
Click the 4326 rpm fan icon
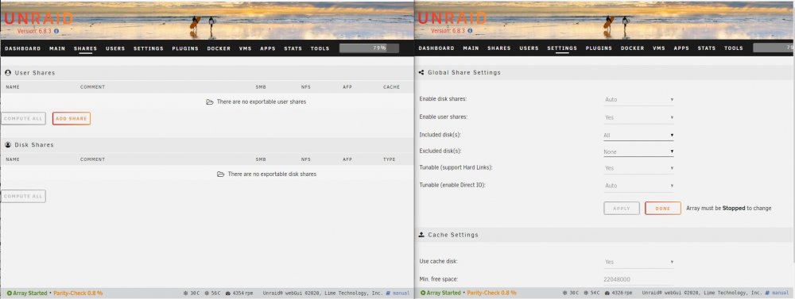pos(607,293)
